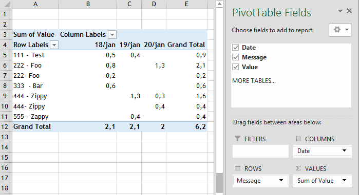Screen dimensions: 359x195
Task: Select row 12 header
Action: [x=6, y=126]
